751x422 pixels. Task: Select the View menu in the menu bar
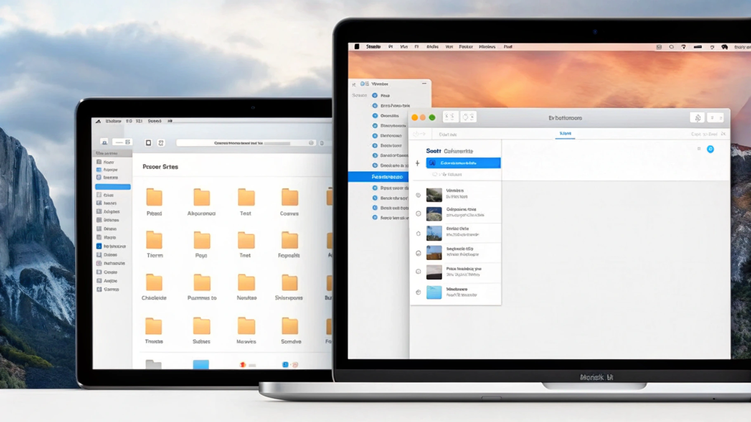(x=450, y=47)
